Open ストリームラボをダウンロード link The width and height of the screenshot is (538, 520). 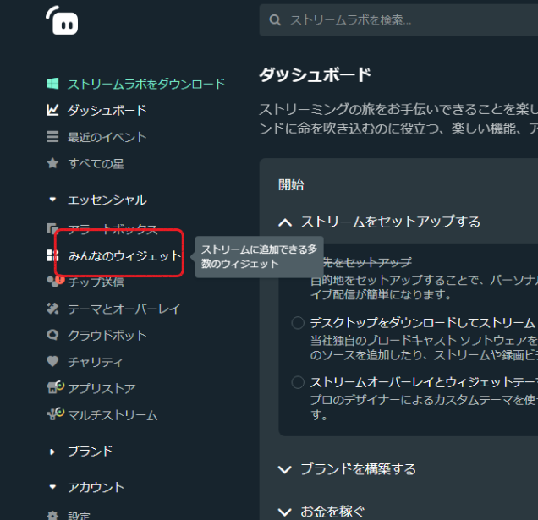point(146,84)
